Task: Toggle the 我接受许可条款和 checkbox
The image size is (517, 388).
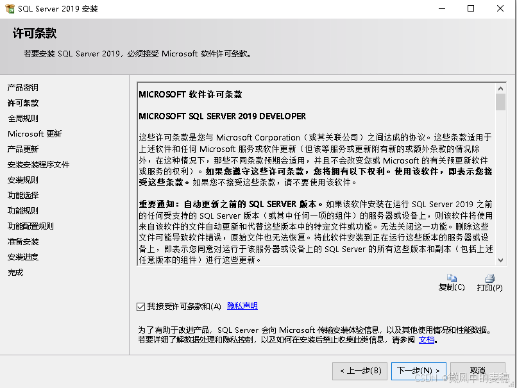Action: pos(140,307)
